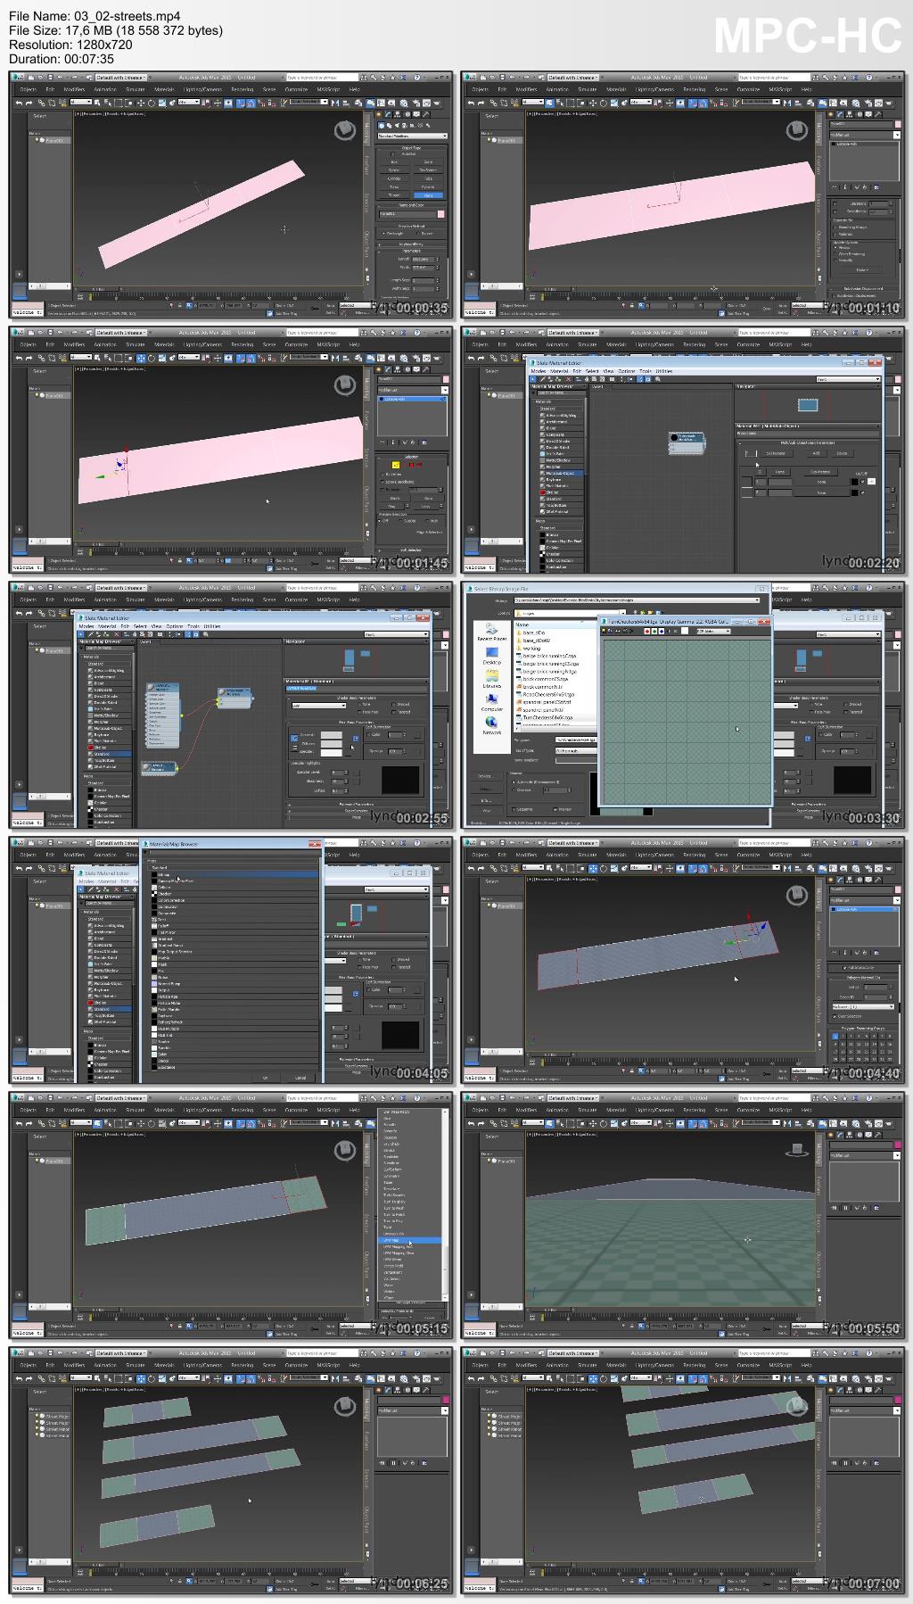This screenshot has width=913, height=1604.
Task: Open Recent Places in the bitmap file dialog
Action: (x=491, y=633)
